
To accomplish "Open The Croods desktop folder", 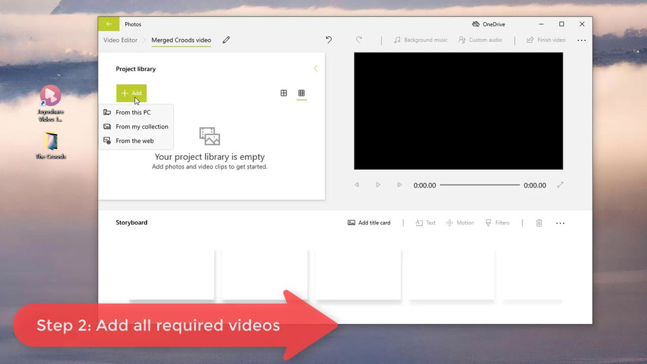I will [51, 146].
